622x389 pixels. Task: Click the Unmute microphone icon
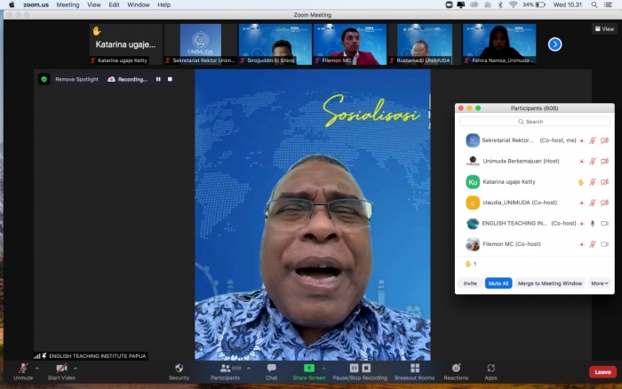click(23, 369)
